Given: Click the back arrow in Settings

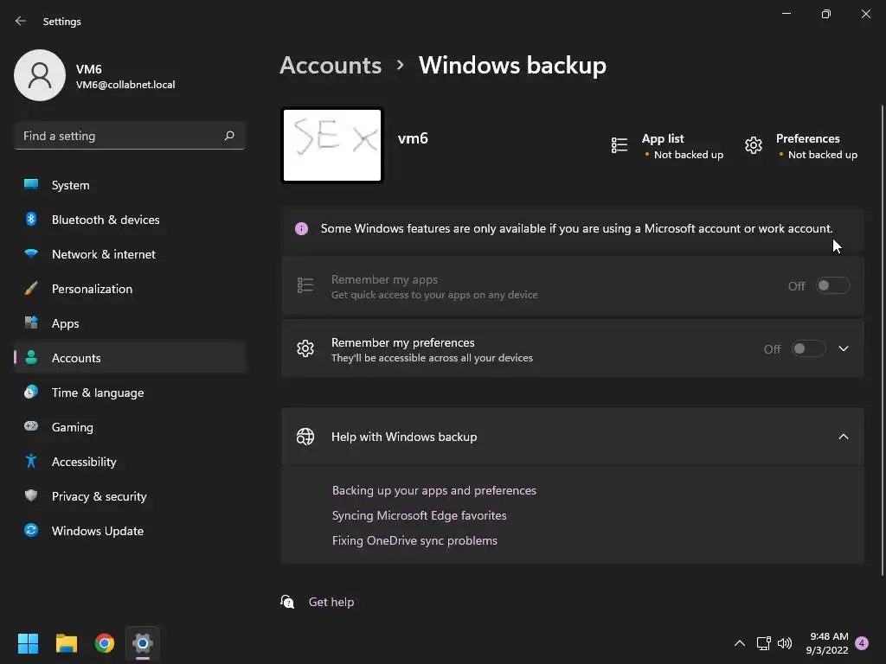Looking at the screenshot, I should click(21, 21).
